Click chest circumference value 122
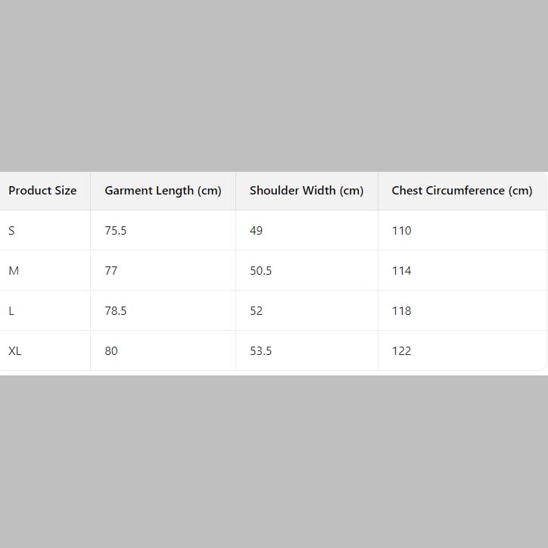Image resolution: width=548 pixels, height=548 pixels. pyautogui.click(x=402, y=351)
